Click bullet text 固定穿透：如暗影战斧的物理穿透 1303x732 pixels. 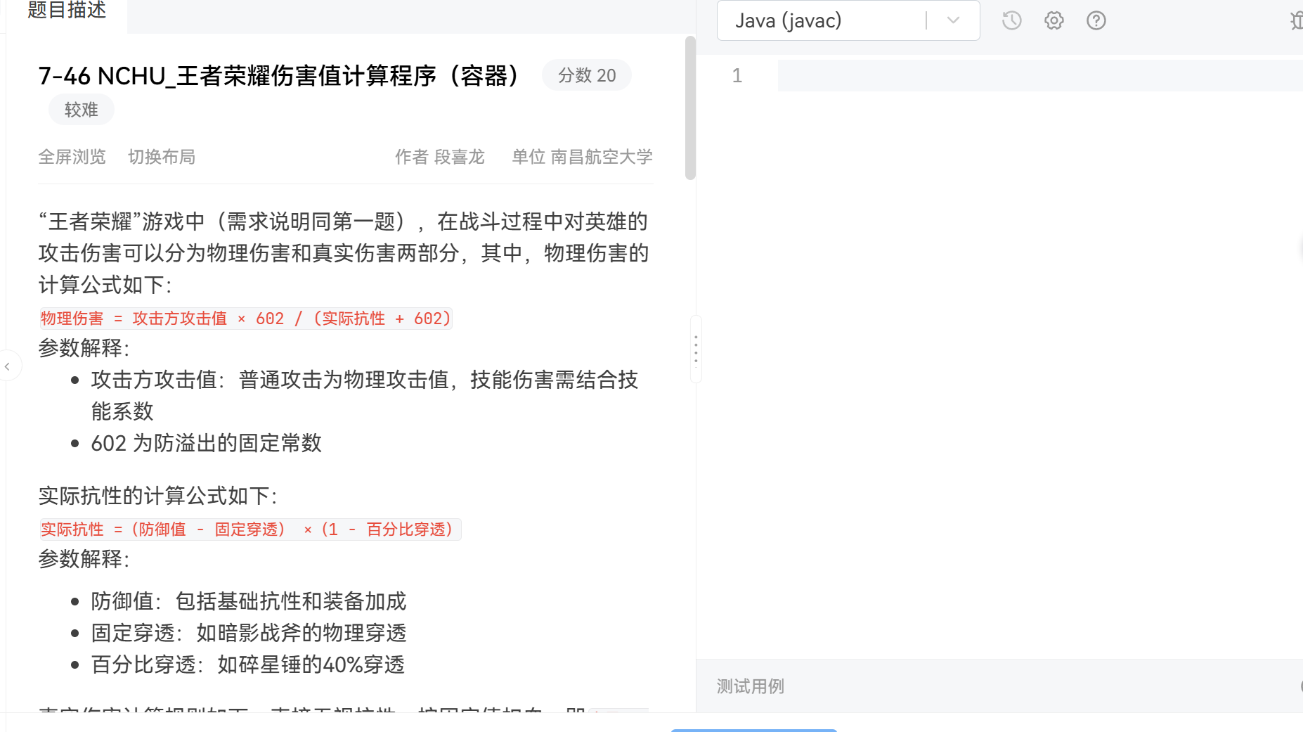[x=249, y=633]
